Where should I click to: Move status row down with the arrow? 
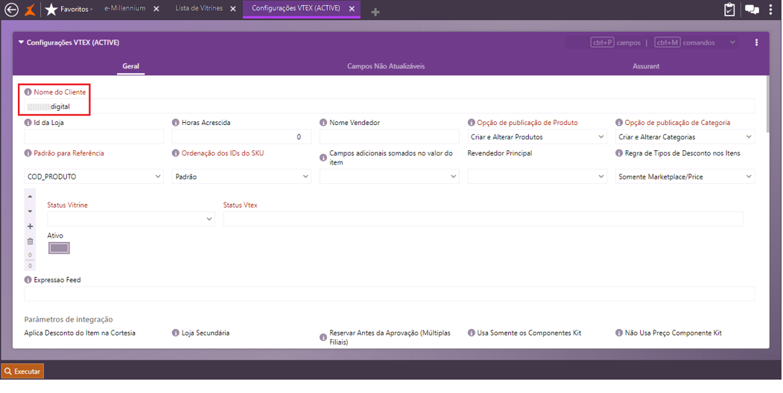[30, 211]
